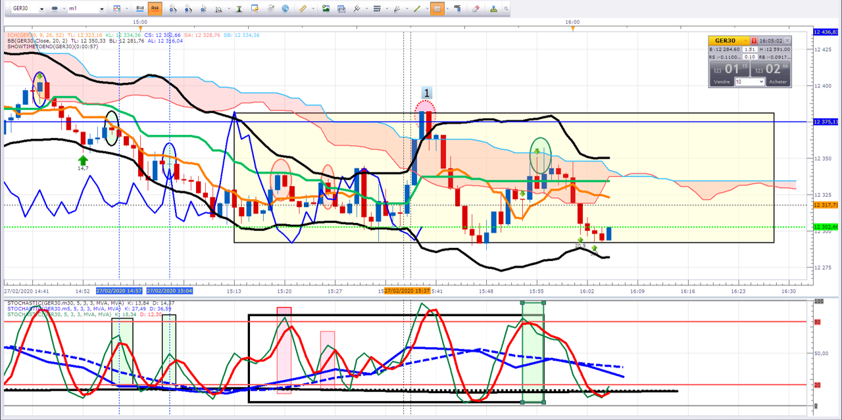Click the chart type icon

pos(117,9)
